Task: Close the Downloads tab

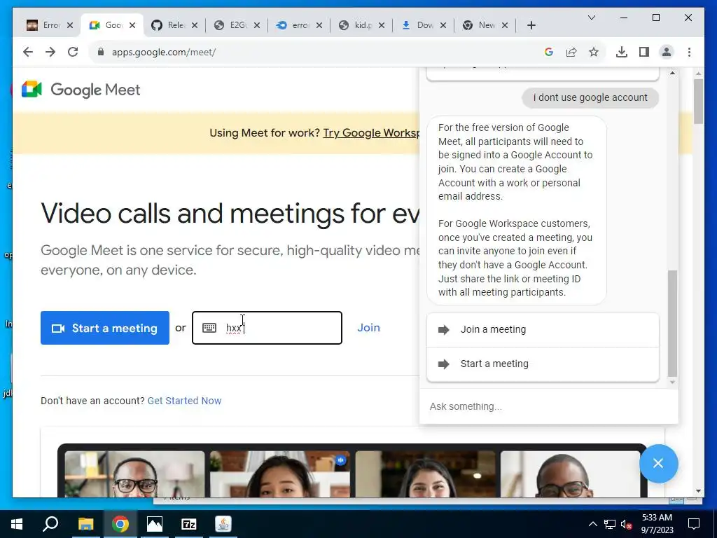Action: click(x=443, y=25)
